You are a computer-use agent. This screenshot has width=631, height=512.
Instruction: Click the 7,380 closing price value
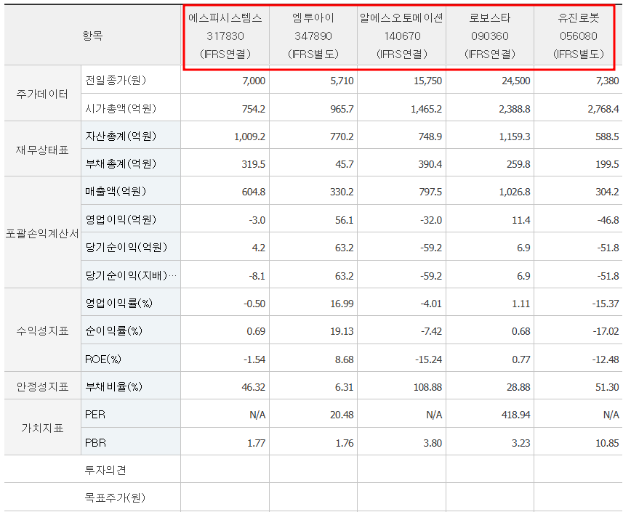tap(607, 81)
